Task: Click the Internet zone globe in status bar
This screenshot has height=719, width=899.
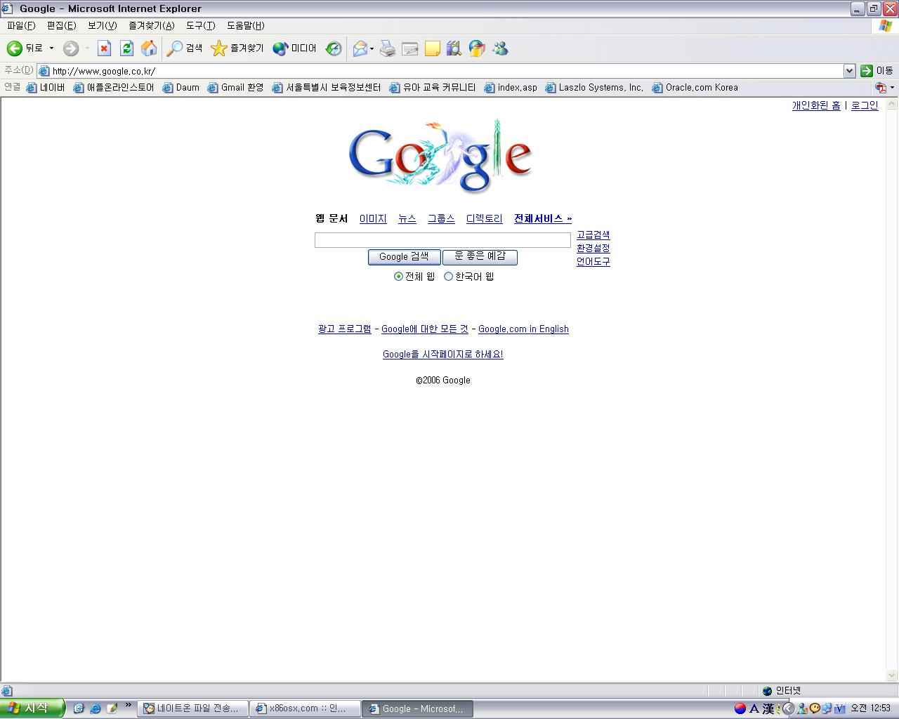Action: pos(767,691)
